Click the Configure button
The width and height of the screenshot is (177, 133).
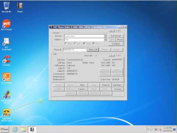pyautogui.click(x=116, y=44)
